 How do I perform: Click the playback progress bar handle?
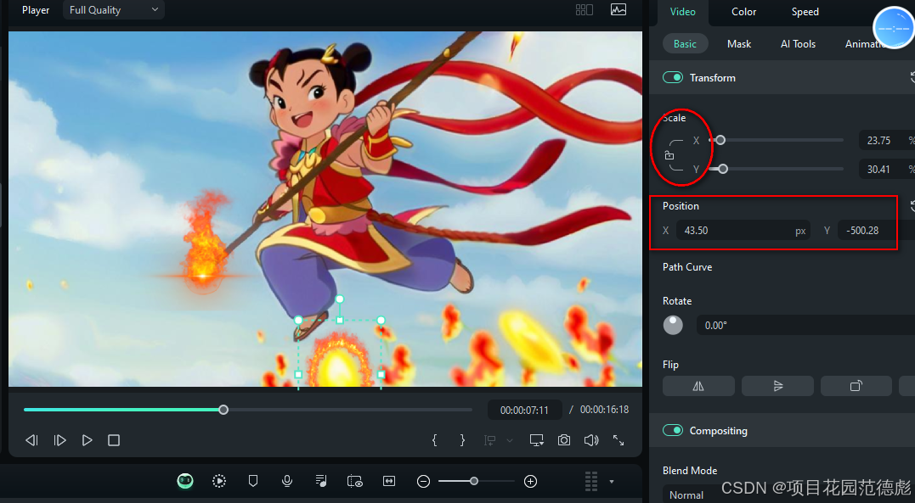point(223,410)
